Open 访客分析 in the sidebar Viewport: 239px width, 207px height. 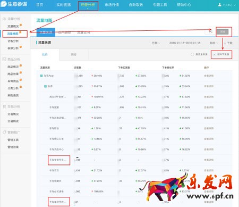13,41
